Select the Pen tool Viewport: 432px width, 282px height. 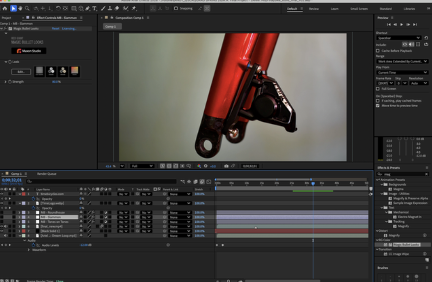(x=87, y=8)
